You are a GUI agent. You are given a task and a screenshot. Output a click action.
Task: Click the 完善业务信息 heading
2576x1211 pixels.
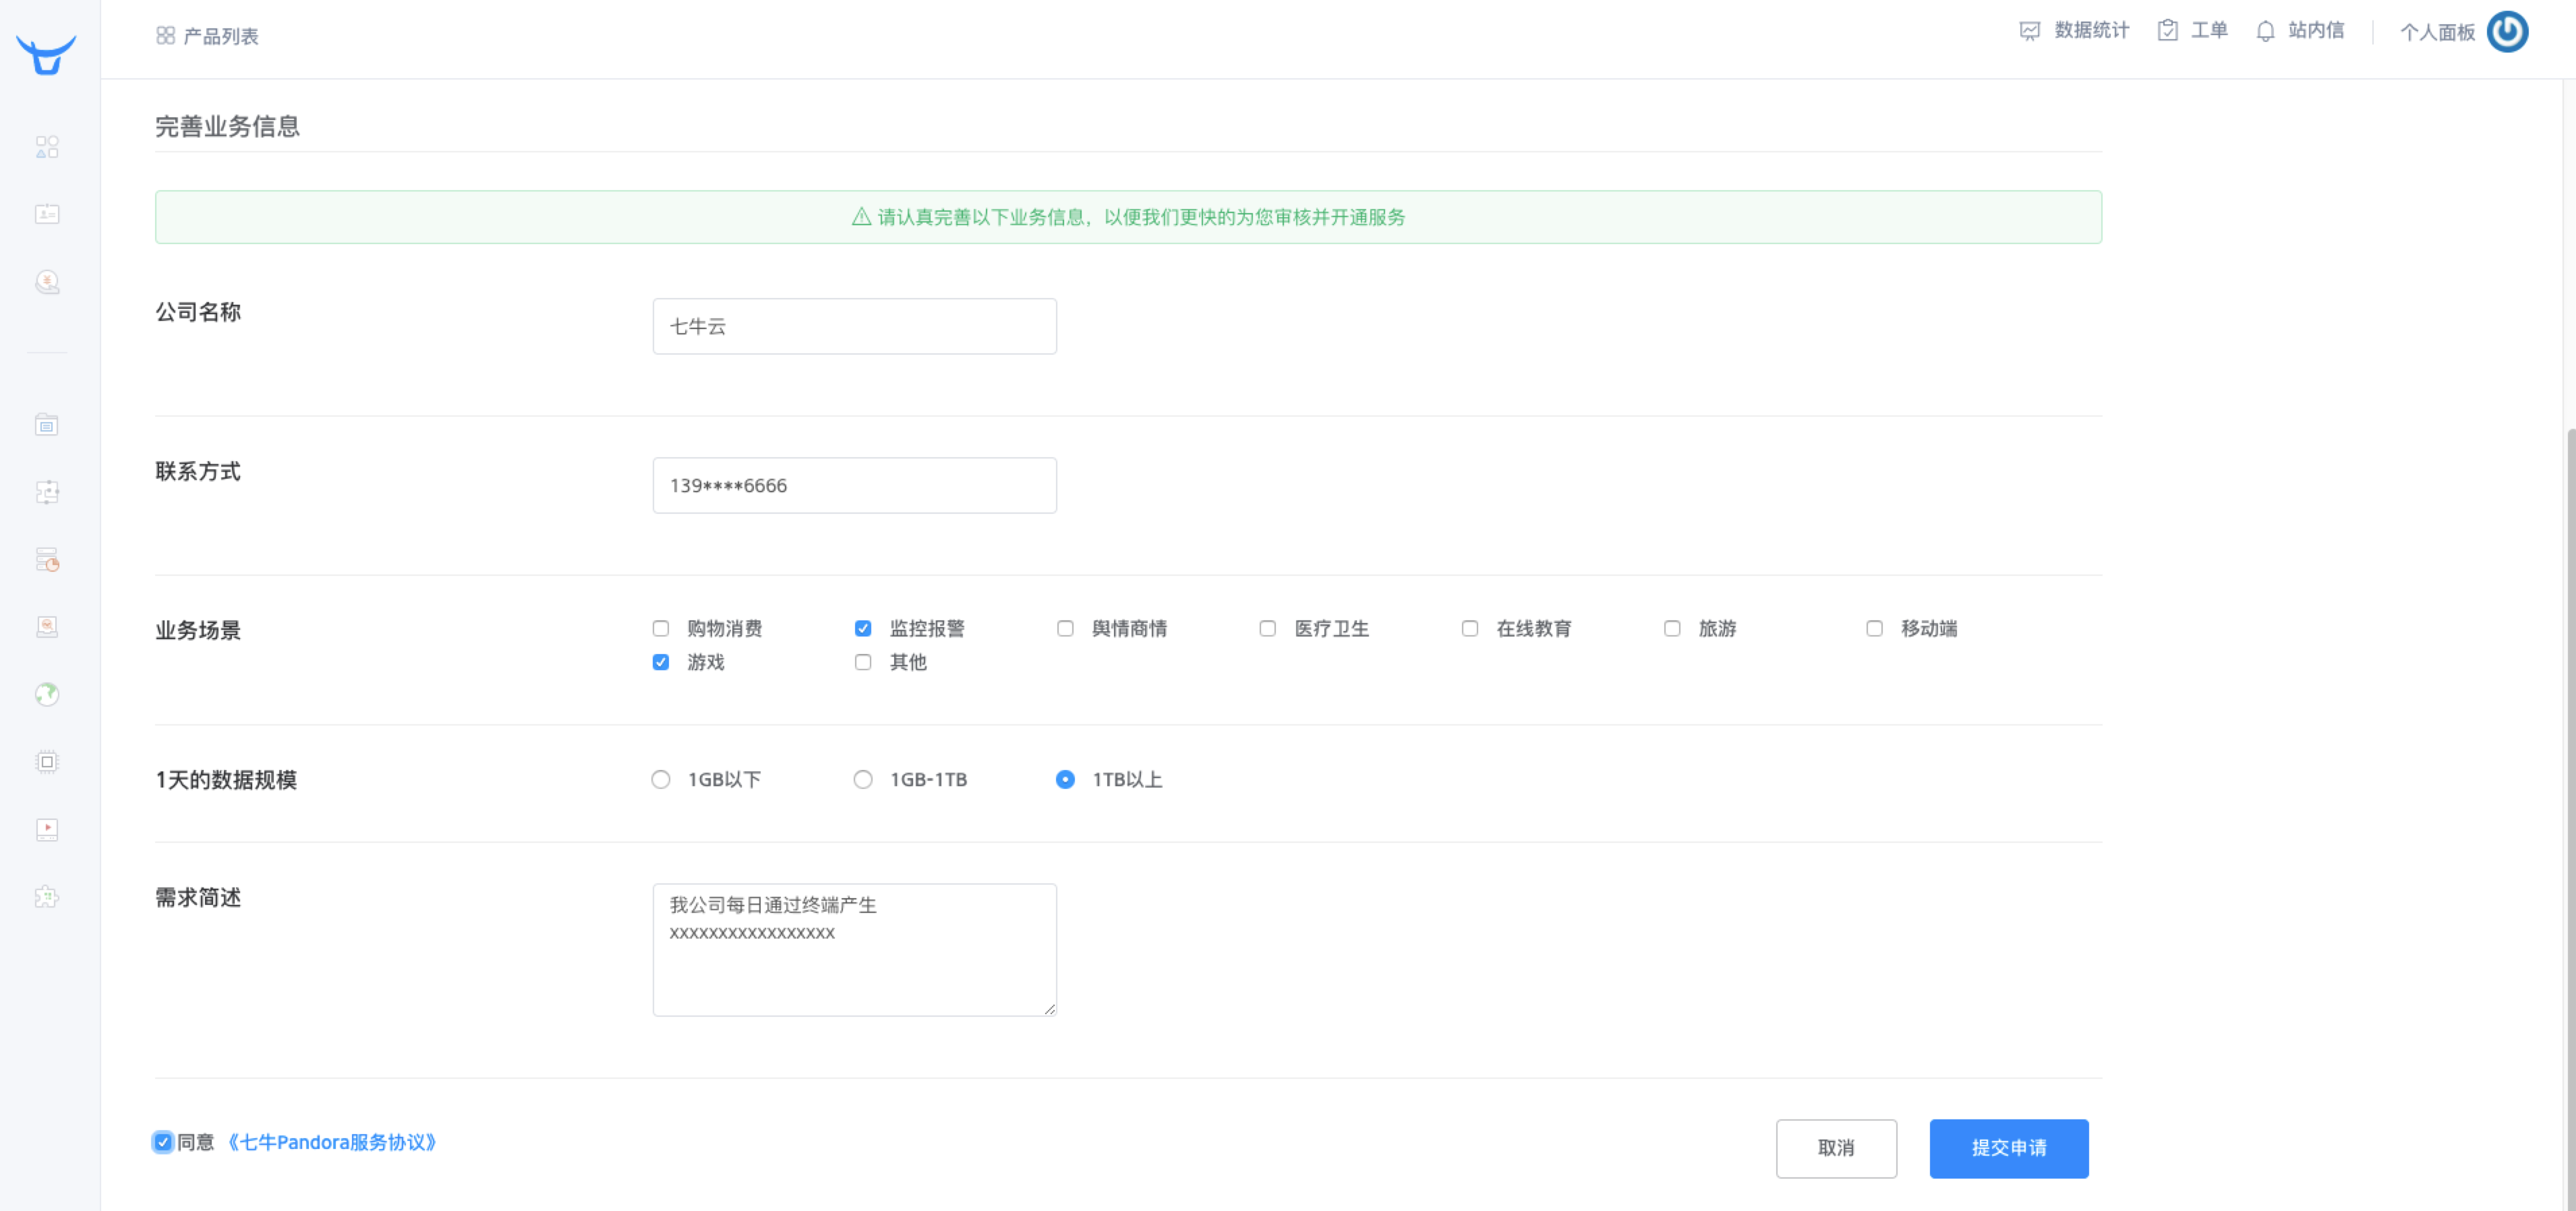click(x=227, y=126)
